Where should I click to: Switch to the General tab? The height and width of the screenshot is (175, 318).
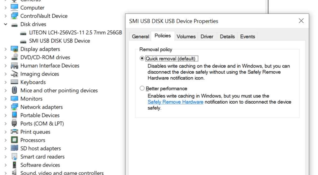[140, 37]
